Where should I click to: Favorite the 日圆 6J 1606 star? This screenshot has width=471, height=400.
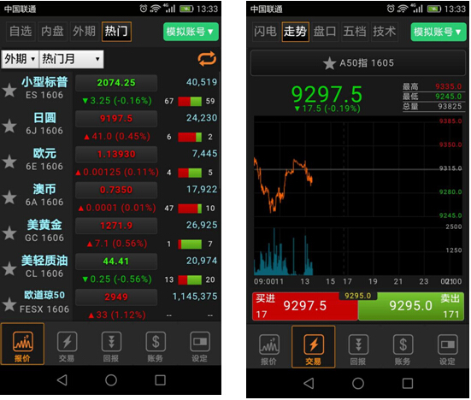9,126
